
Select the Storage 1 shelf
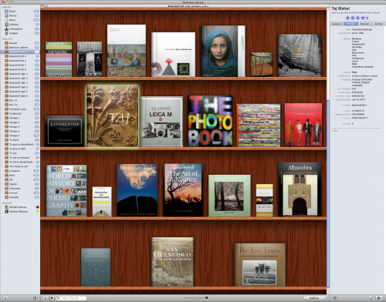14,118
